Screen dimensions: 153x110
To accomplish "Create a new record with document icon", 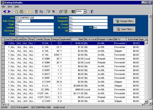I will tap(17, 12).
